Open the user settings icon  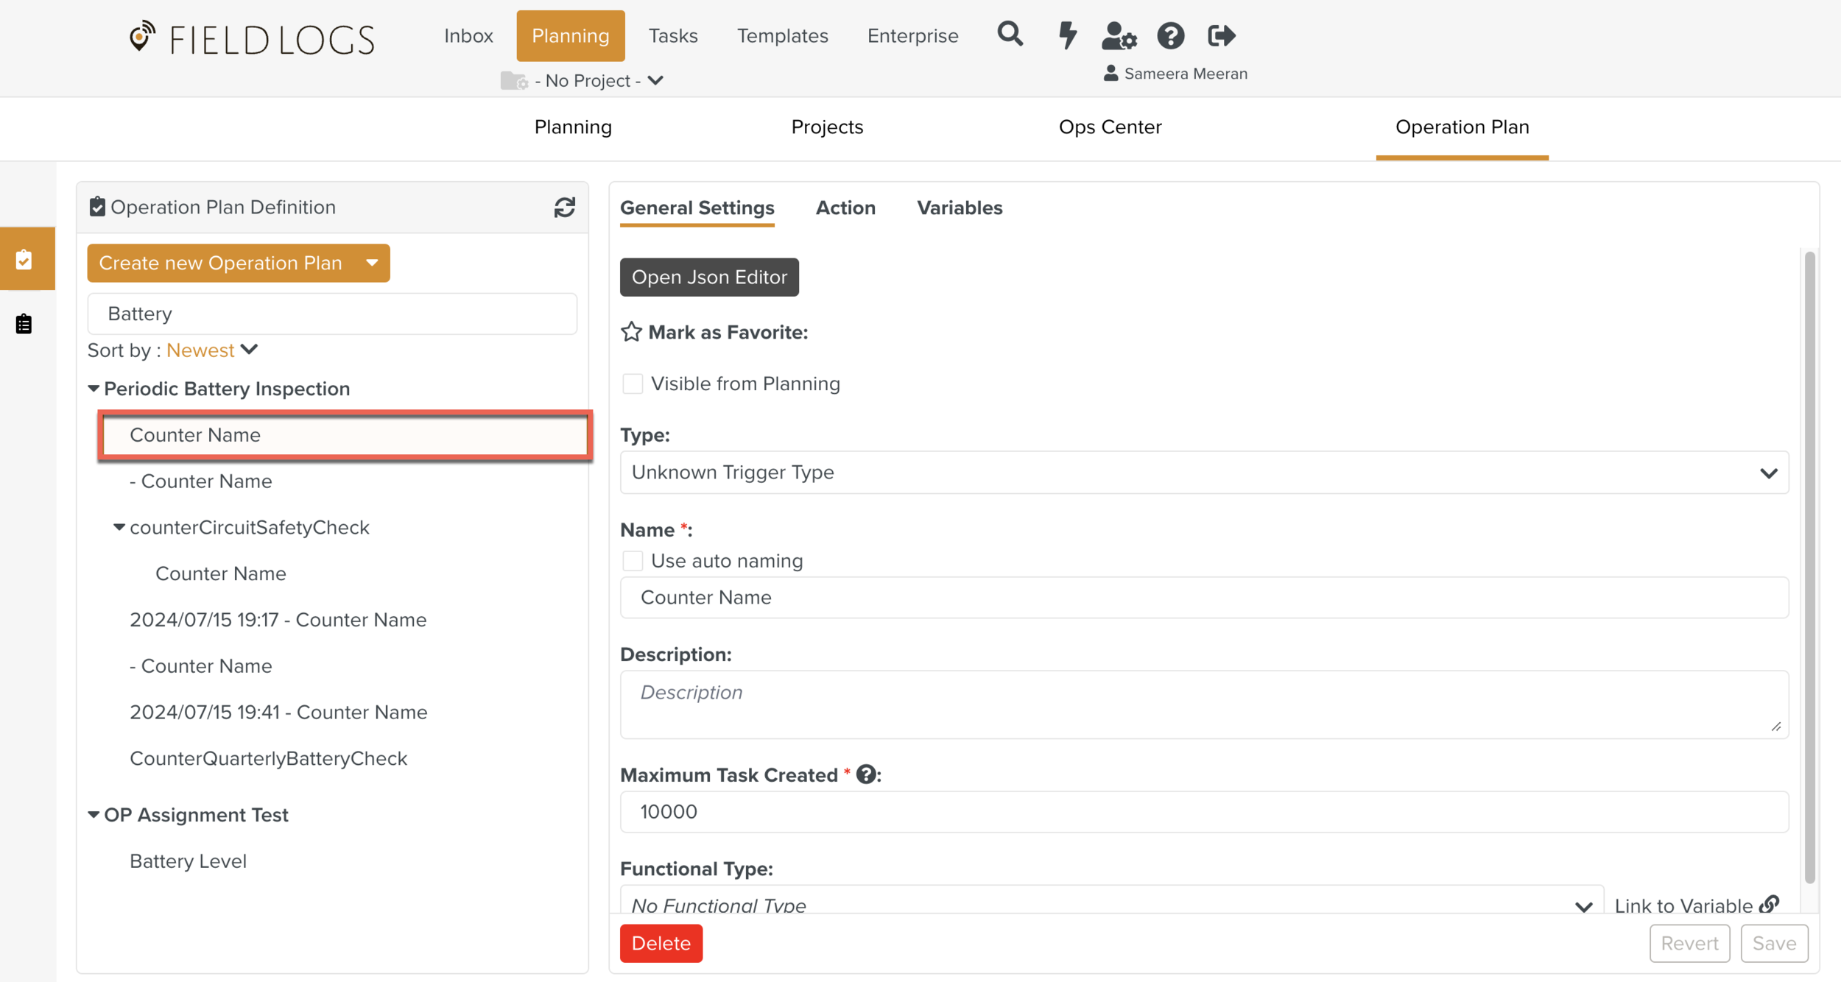[x=1119, y=35]
